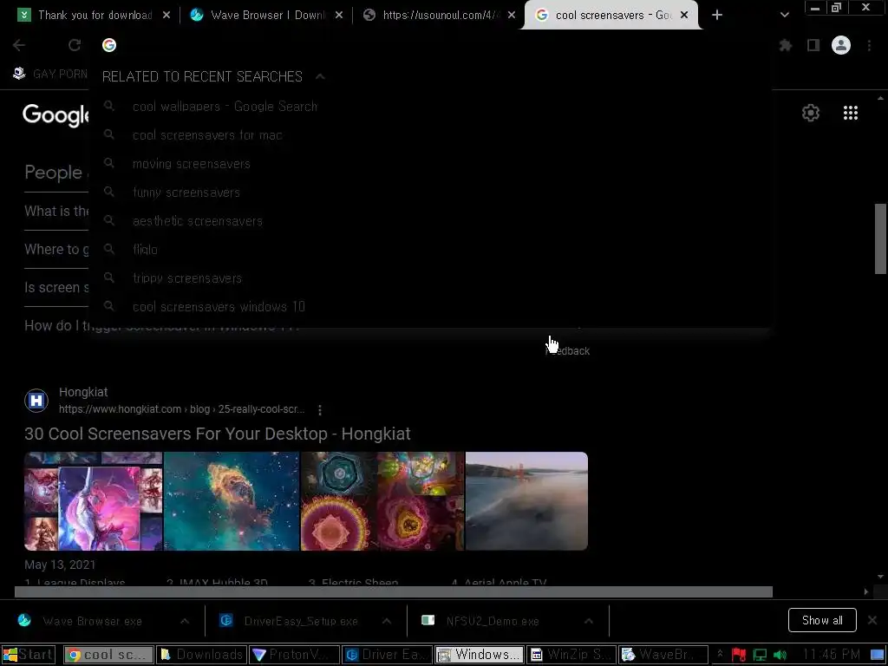This screenshot has width=888, height=666.
Task: Close the 'Thank you for download' tab
Action: pyautogui.click(x=166, y=16)
